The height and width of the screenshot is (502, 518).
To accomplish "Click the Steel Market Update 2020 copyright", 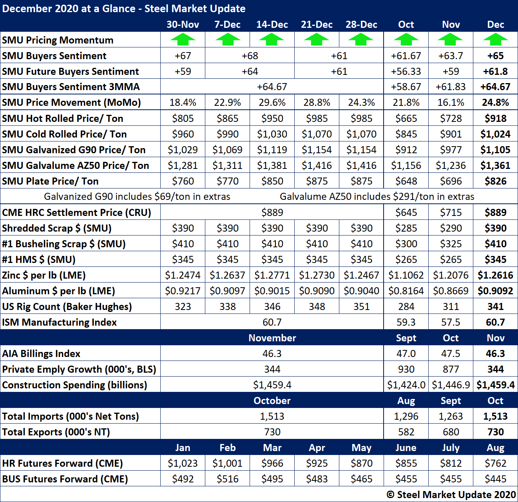I will pyautogui.click(x=451, y=495).
